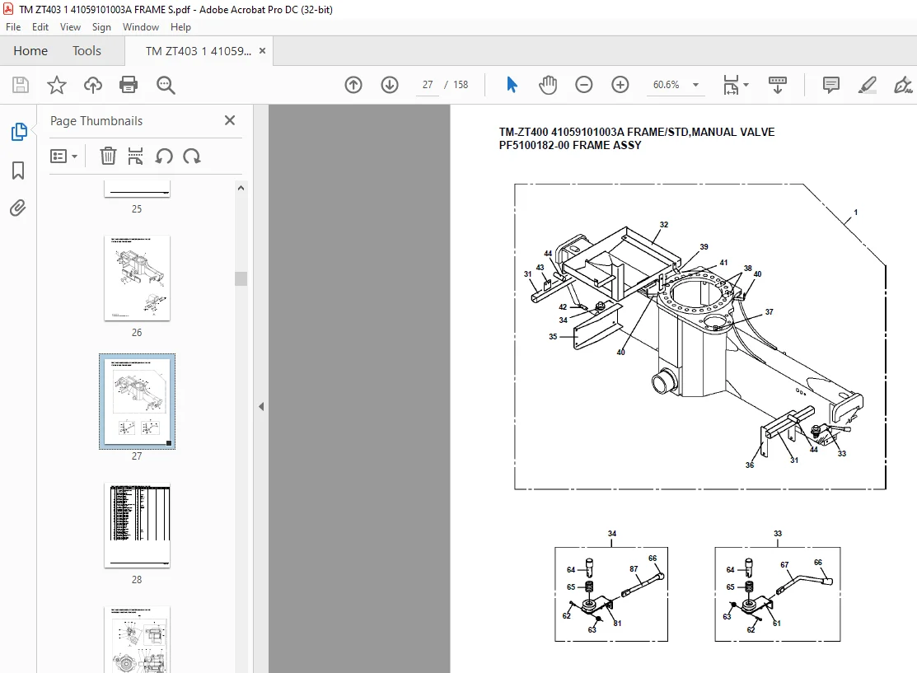Image resolution: width=917 pixels, height=673 pixels.
Task: Switch to the Tools tab
Action: (x=87, y=51)
